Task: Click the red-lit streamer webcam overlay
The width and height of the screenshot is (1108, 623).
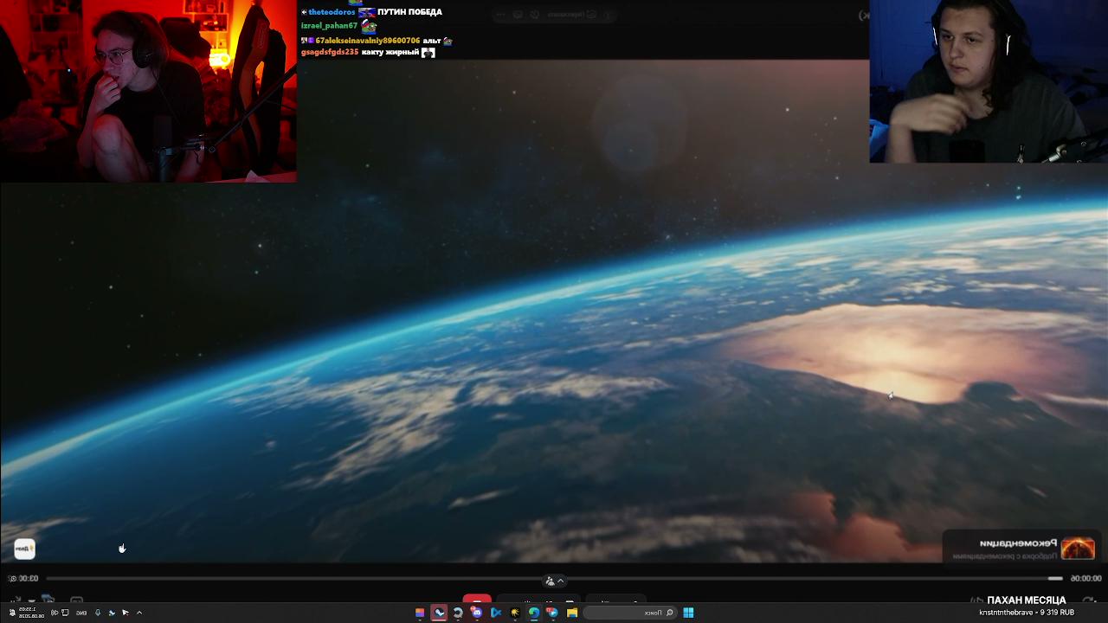Action: pyautogui.click(x=148, y=91)
